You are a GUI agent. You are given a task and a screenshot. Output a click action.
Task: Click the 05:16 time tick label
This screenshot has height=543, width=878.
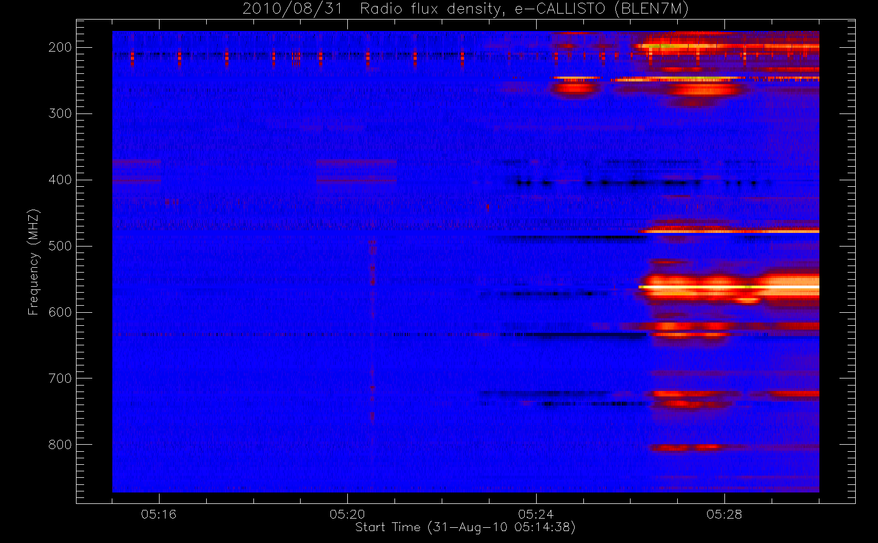(x=158, y=514)
